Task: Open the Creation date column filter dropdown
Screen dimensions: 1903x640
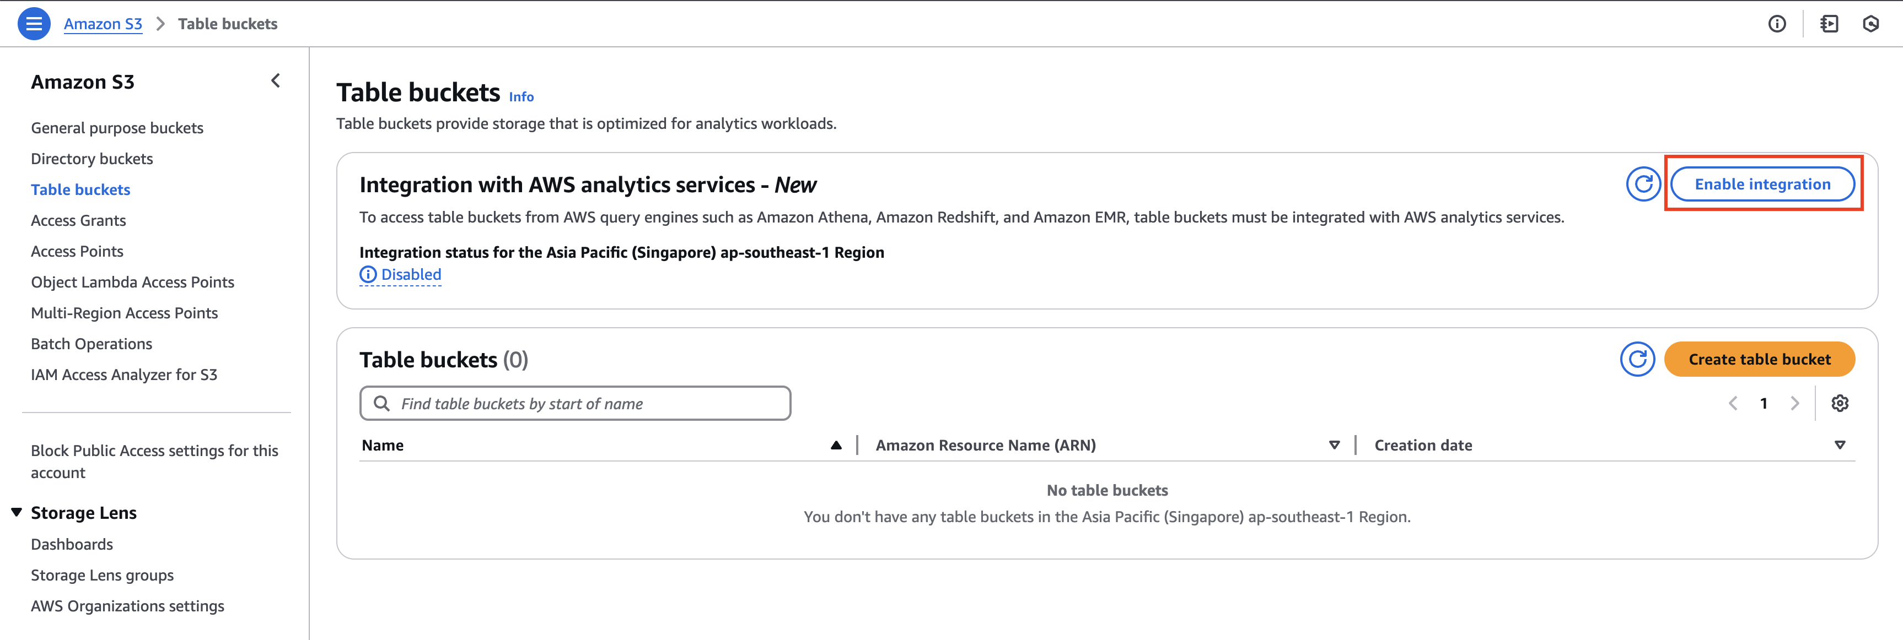Action: (x=1840, y=444)
